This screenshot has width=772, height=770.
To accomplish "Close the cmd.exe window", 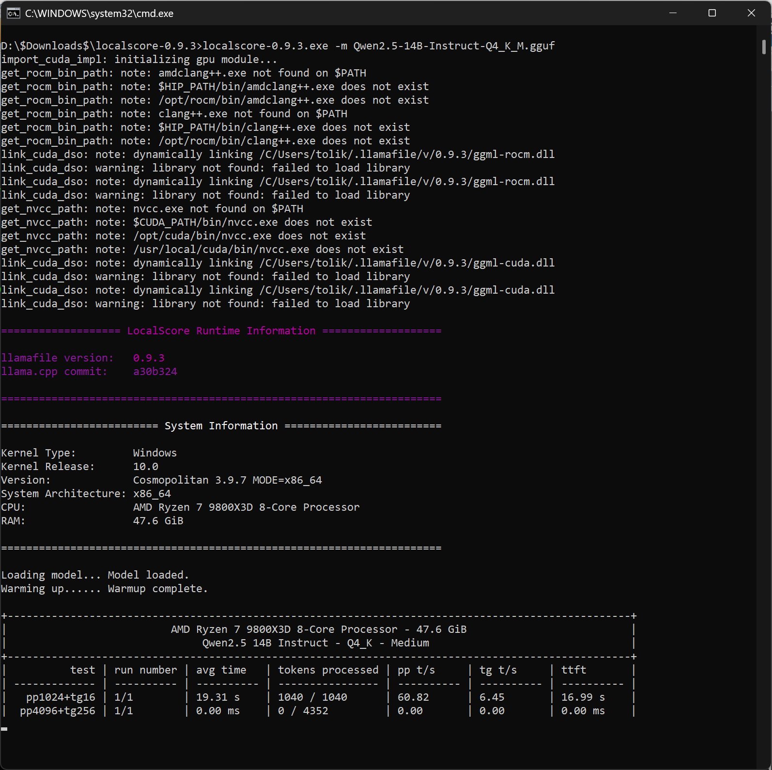I will pos(751,13).
